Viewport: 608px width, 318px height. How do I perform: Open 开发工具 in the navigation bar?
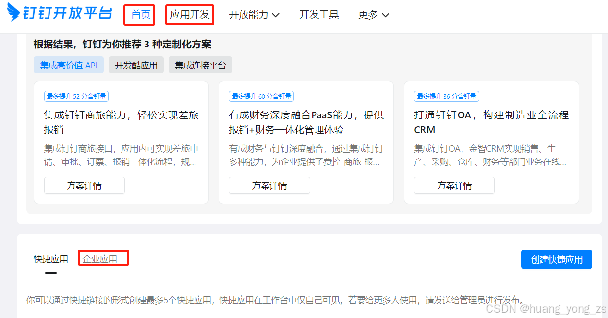point(319,15)
